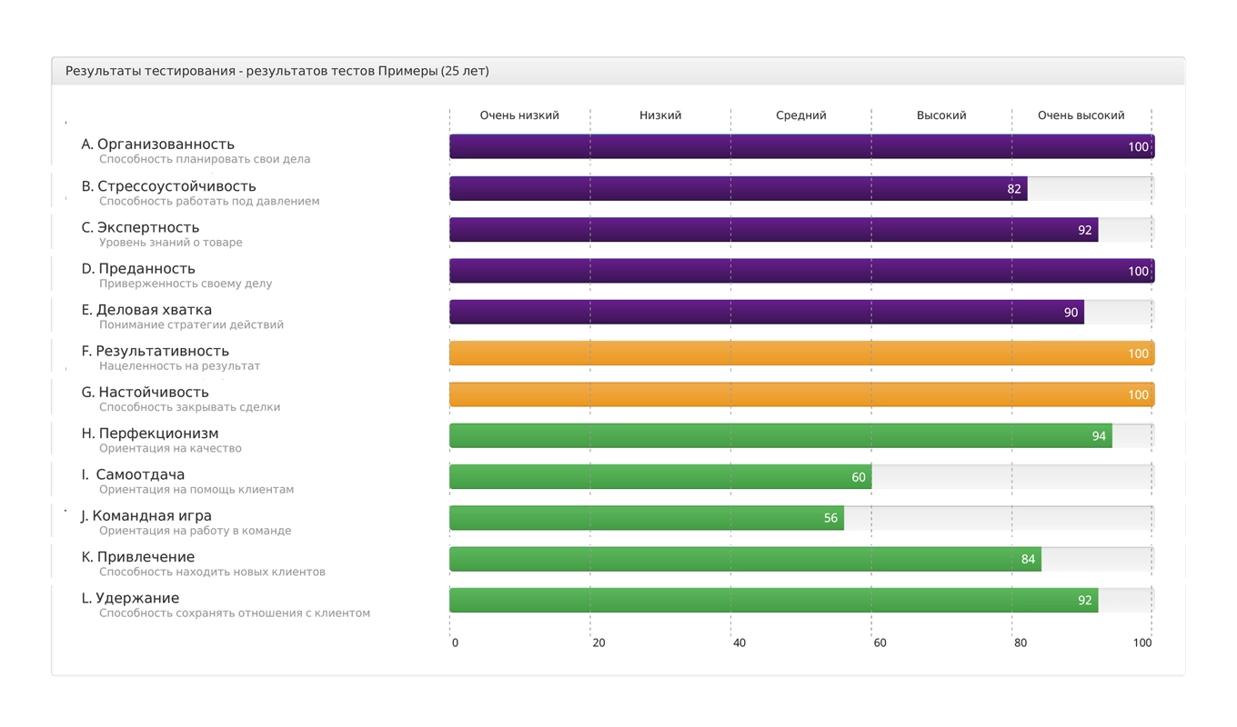
Task: Click the "L. Удержание" row label
Action: click(130, 598)
